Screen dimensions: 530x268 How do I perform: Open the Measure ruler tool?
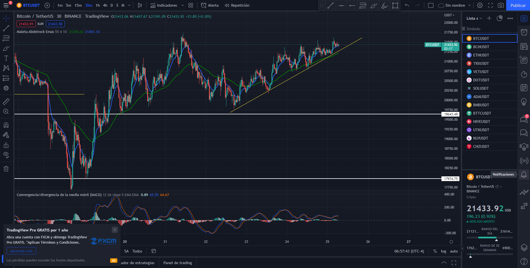(x=6, y=102)
